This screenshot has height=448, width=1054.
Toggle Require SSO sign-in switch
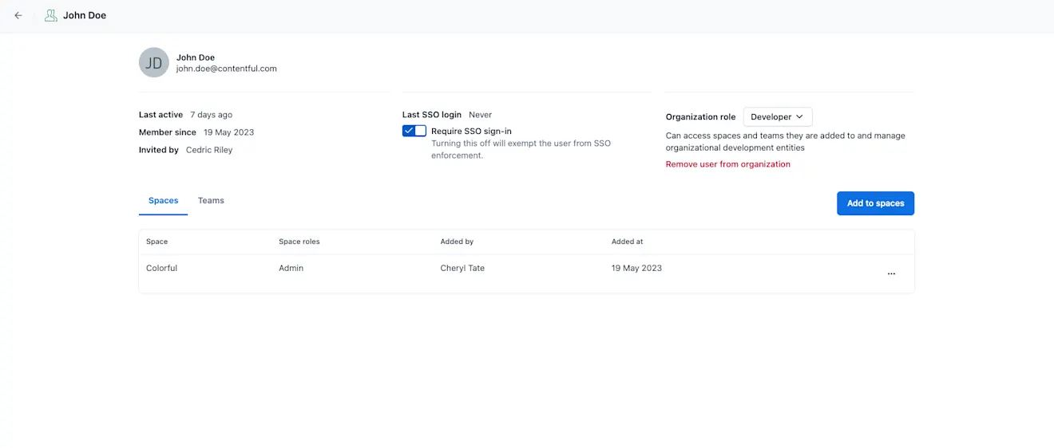(414, 131)
